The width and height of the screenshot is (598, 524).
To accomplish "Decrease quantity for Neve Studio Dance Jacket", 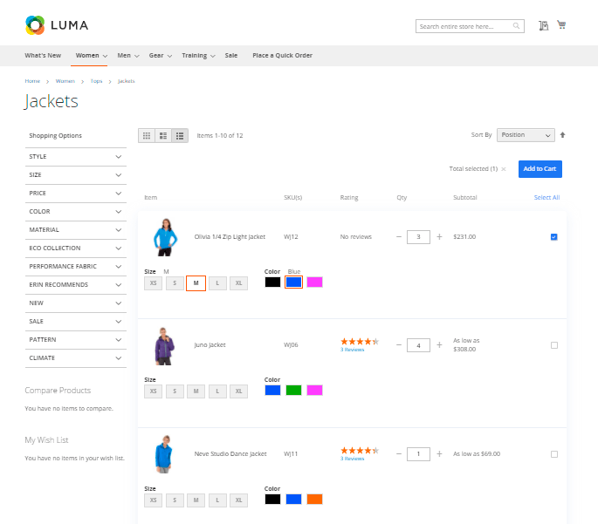I will 399,454.
